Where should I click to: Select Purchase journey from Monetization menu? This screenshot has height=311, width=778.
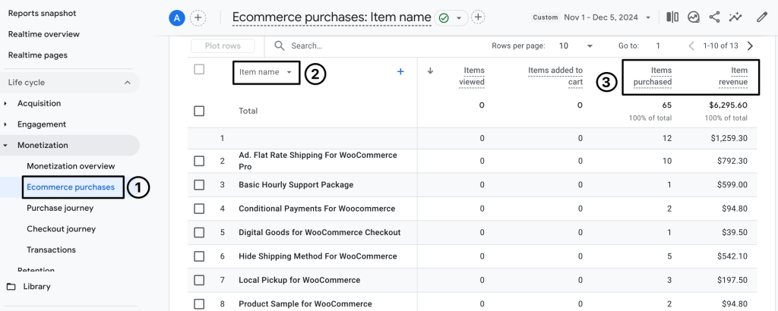pyautogui.click(x=60, y=208)
